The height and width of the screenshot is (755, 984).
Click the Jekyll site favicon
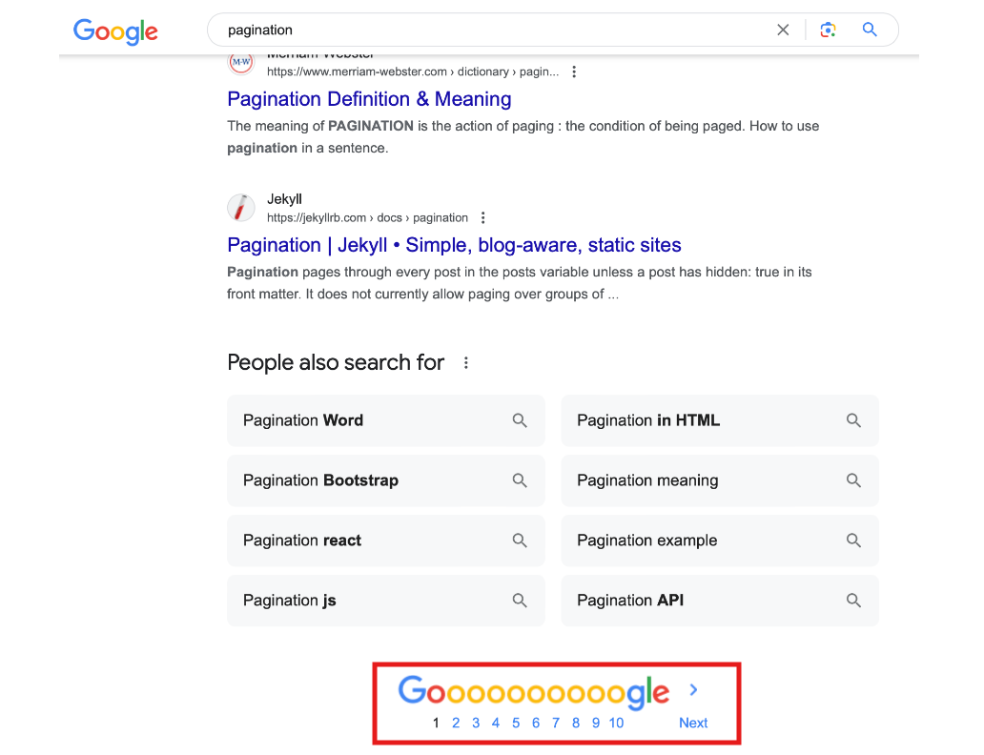(241, 208)
